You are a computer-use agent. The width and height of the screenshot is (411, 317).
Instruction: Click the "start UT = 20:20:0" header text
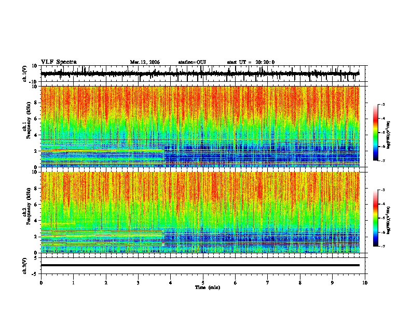point(251,62)
